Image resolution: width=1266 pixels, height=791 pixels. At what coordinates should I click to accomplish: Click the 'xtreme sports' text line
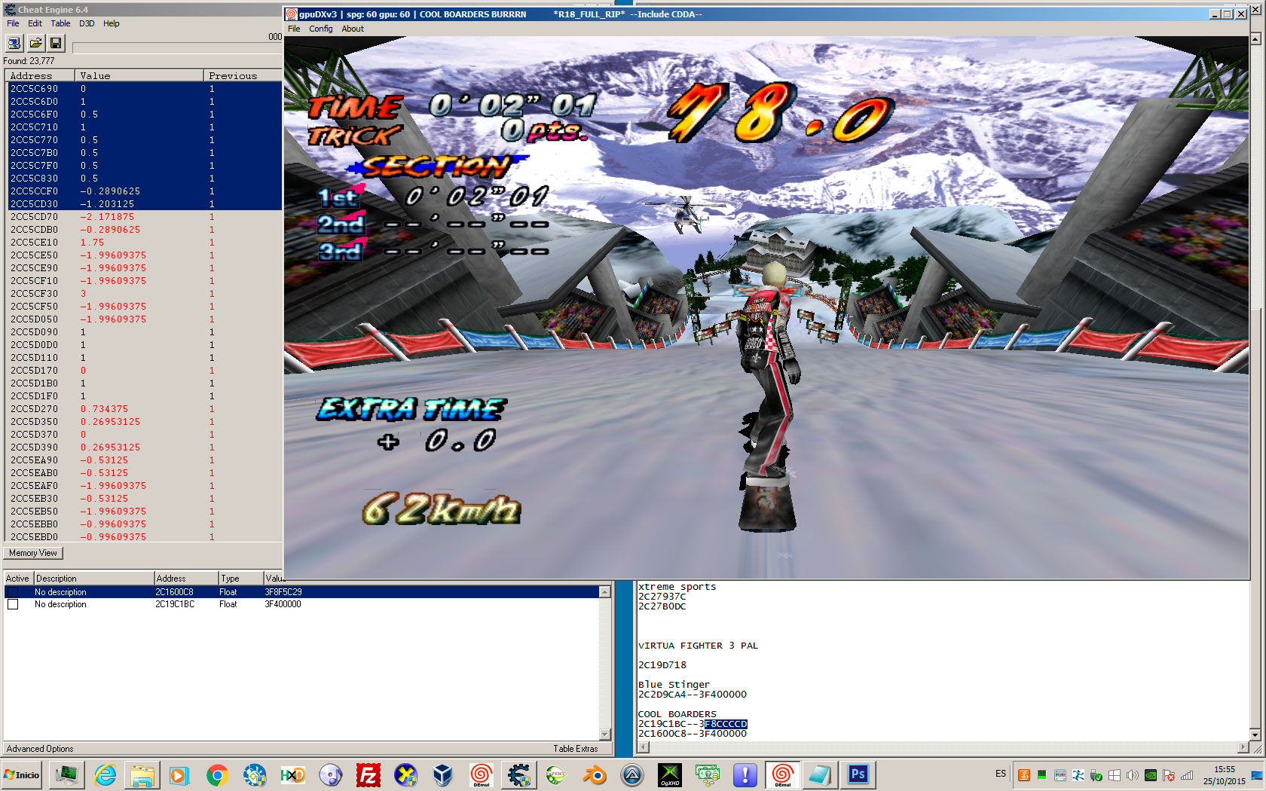[x=677, y=587]
